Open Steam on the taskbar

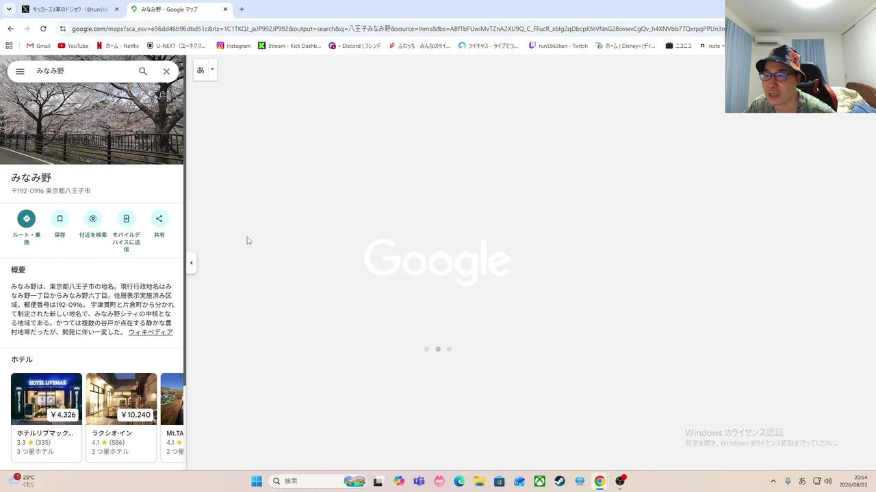tap(560, 481)
